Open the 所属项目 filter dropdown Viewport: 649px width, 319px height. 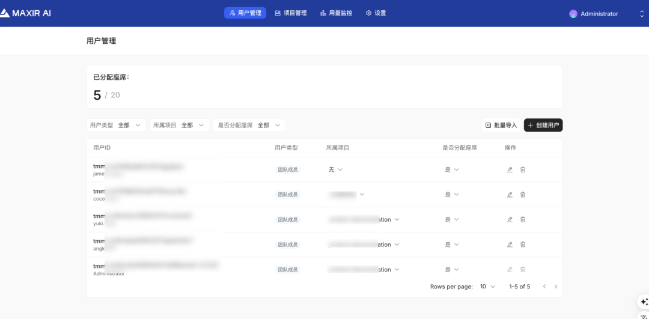pyautogui.click(x=180, y=125)
